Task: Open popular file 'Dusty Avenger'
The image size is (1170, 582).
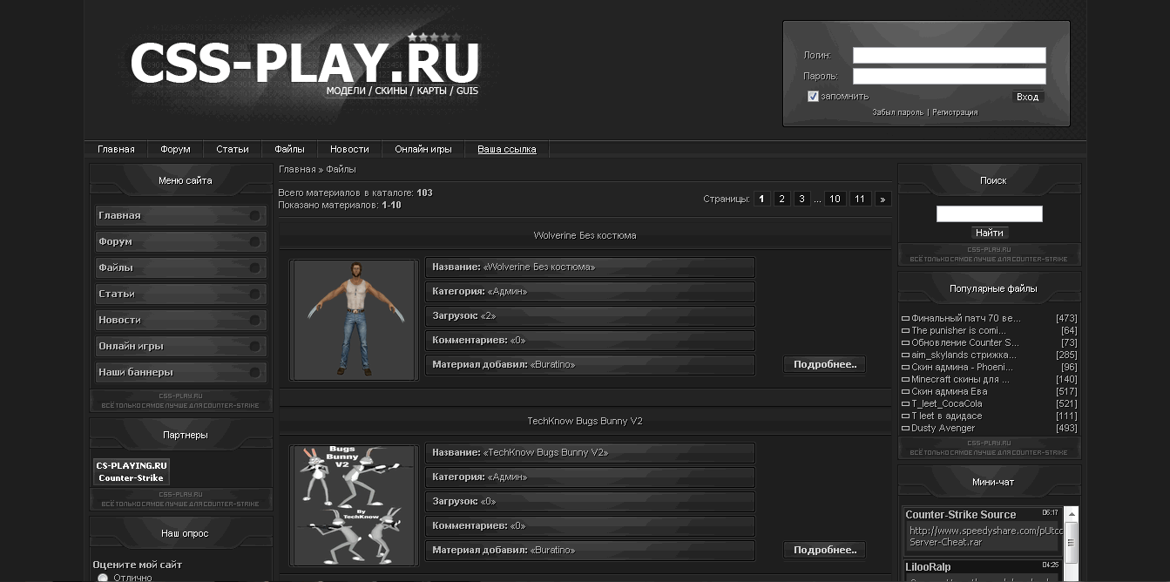Action: pyautogui.click(x=943, y=428)
